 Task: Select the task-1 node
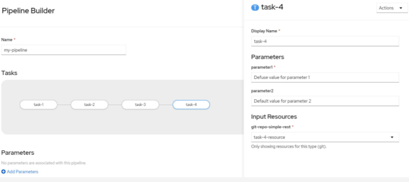[39, 104]
